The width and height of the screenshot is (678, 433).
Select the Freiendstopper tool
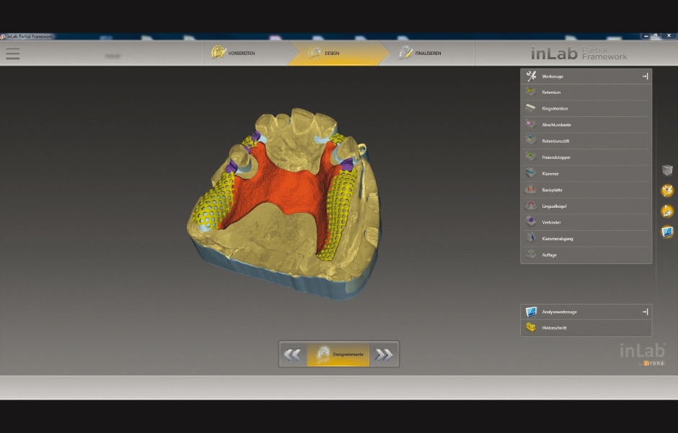pos(586,157)
